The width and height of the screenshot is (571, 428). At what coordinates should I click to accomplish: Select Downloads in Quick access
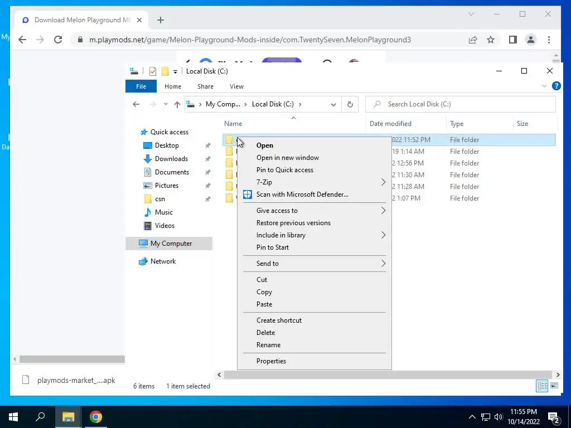[x=171, y=159]
